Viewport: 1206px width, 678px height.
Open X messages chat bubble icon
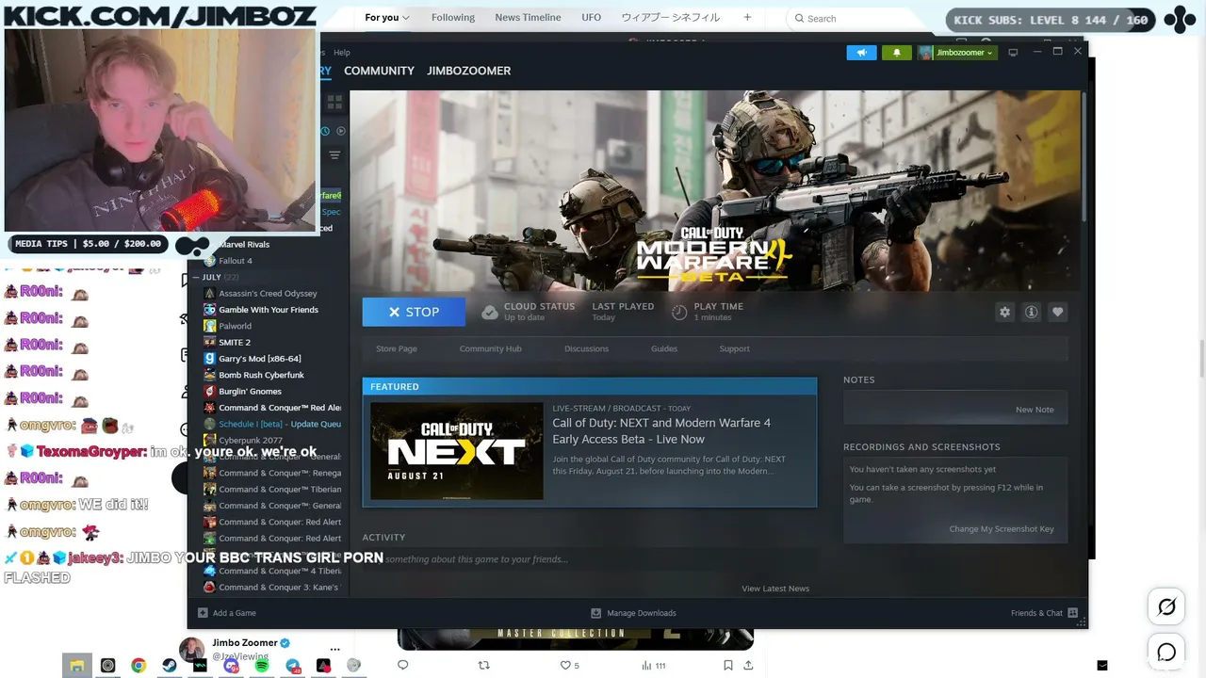[x=1166, y=652]
